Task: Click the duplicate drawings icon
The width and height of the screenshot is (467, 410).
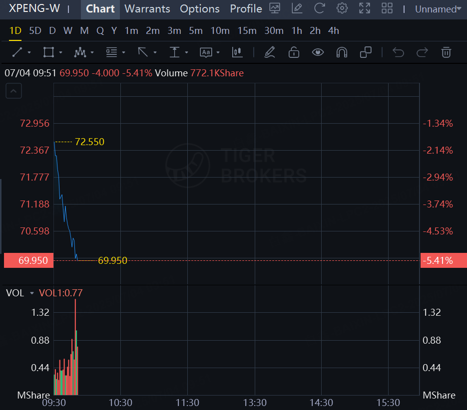Action: pyautogui.click(x=366, y=52)
